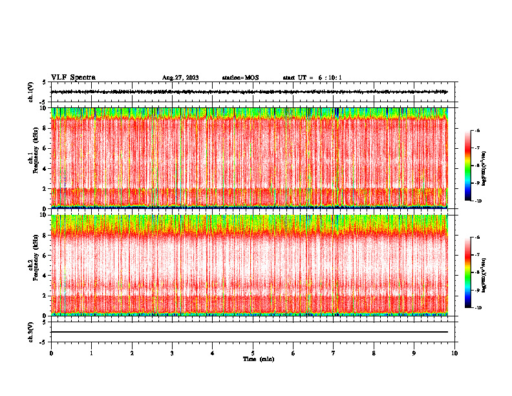Click the log(PSD) label beside ch.2 colorbar
512x396 pixels.
[484, 275]
